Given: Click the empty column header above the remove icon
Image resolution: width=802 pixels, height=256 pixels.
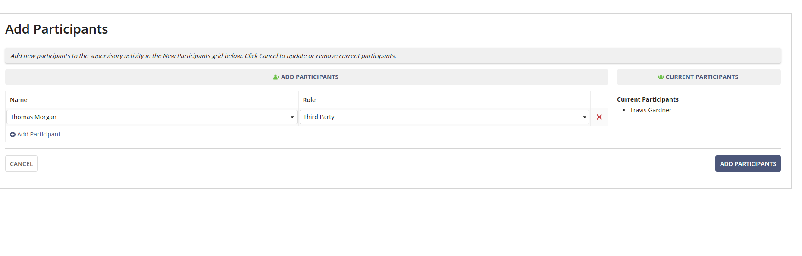Looking at the screenshot, I should point(599,100).
